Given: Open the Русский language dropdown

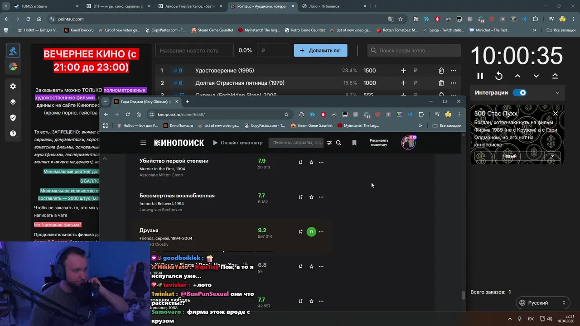Looking at the screenshot, I should pos(543,303).
